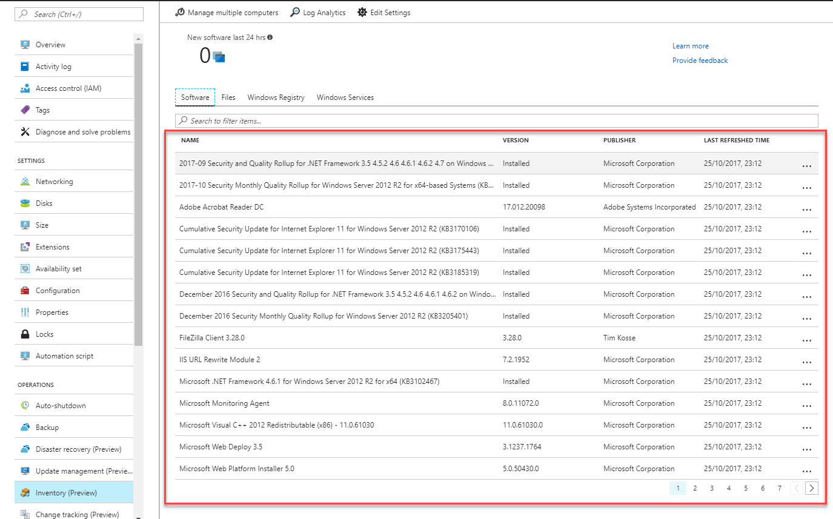Open the Overview blade
This screenshot has width=833, height=519.
(x=51, y=44)
